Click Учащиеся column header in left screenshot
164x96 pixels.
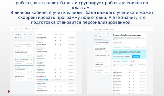pyautogui.click(x=39, y=34)
